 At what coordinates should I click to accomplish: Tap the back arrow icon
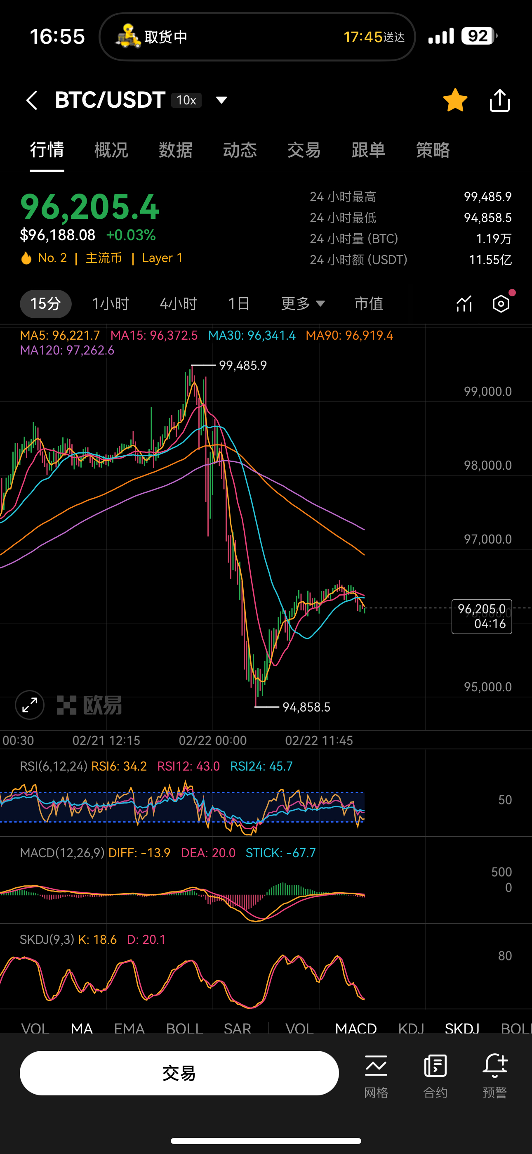click(31, 100)
